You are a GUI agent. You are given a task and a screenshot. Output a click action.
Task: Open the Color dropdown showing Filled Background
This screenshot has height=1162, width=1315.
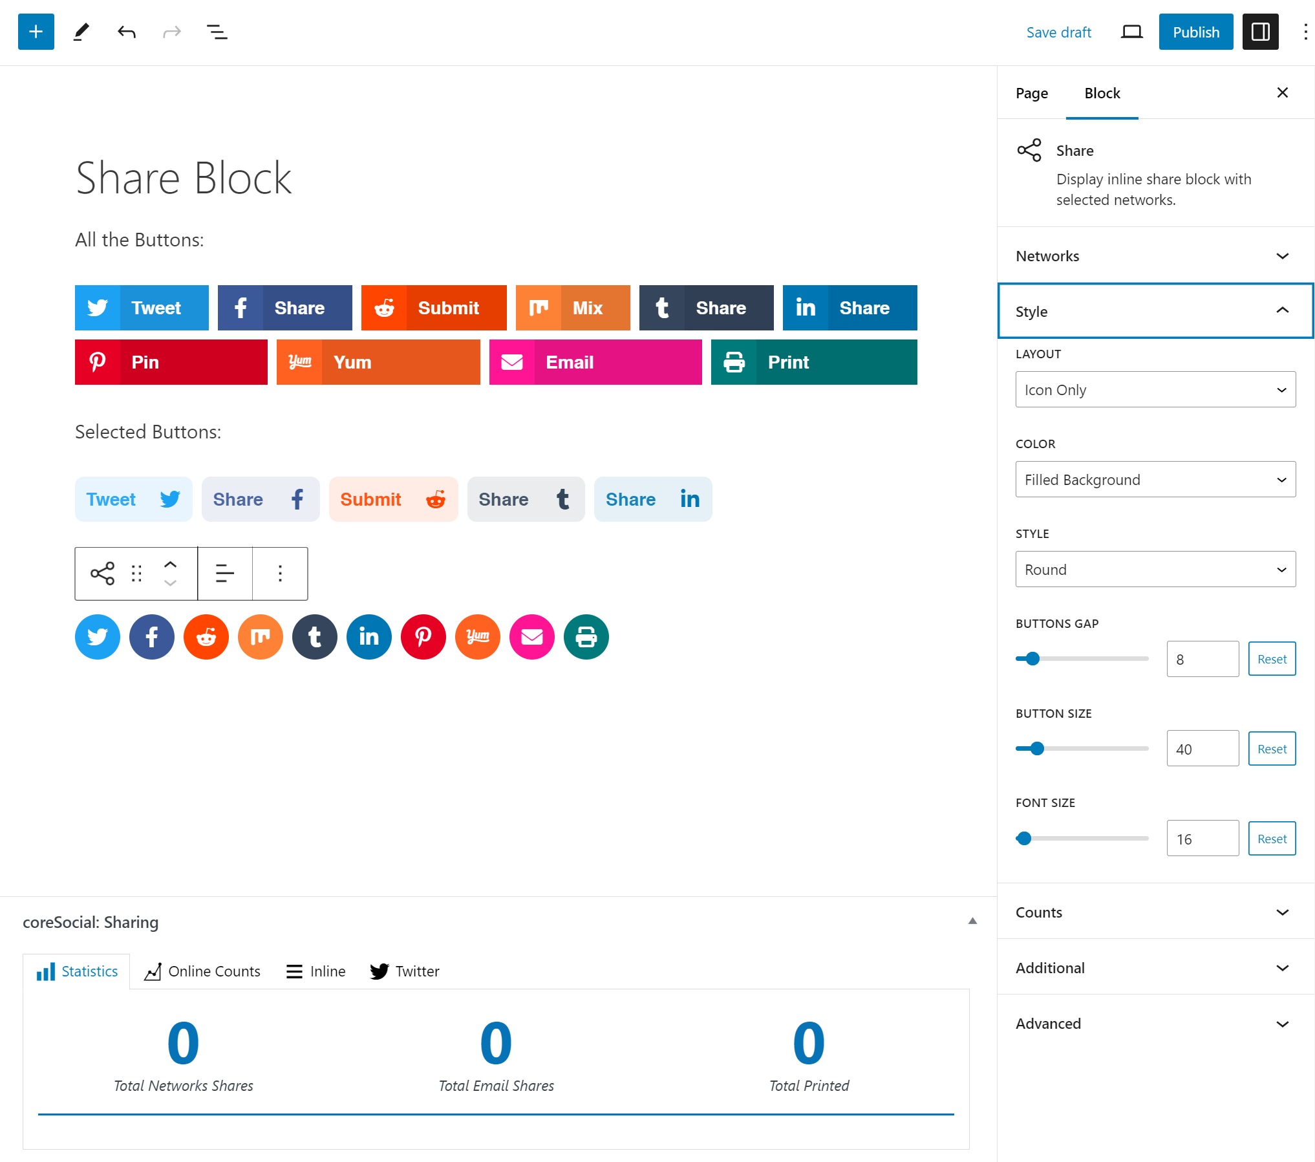point(1155,480)
